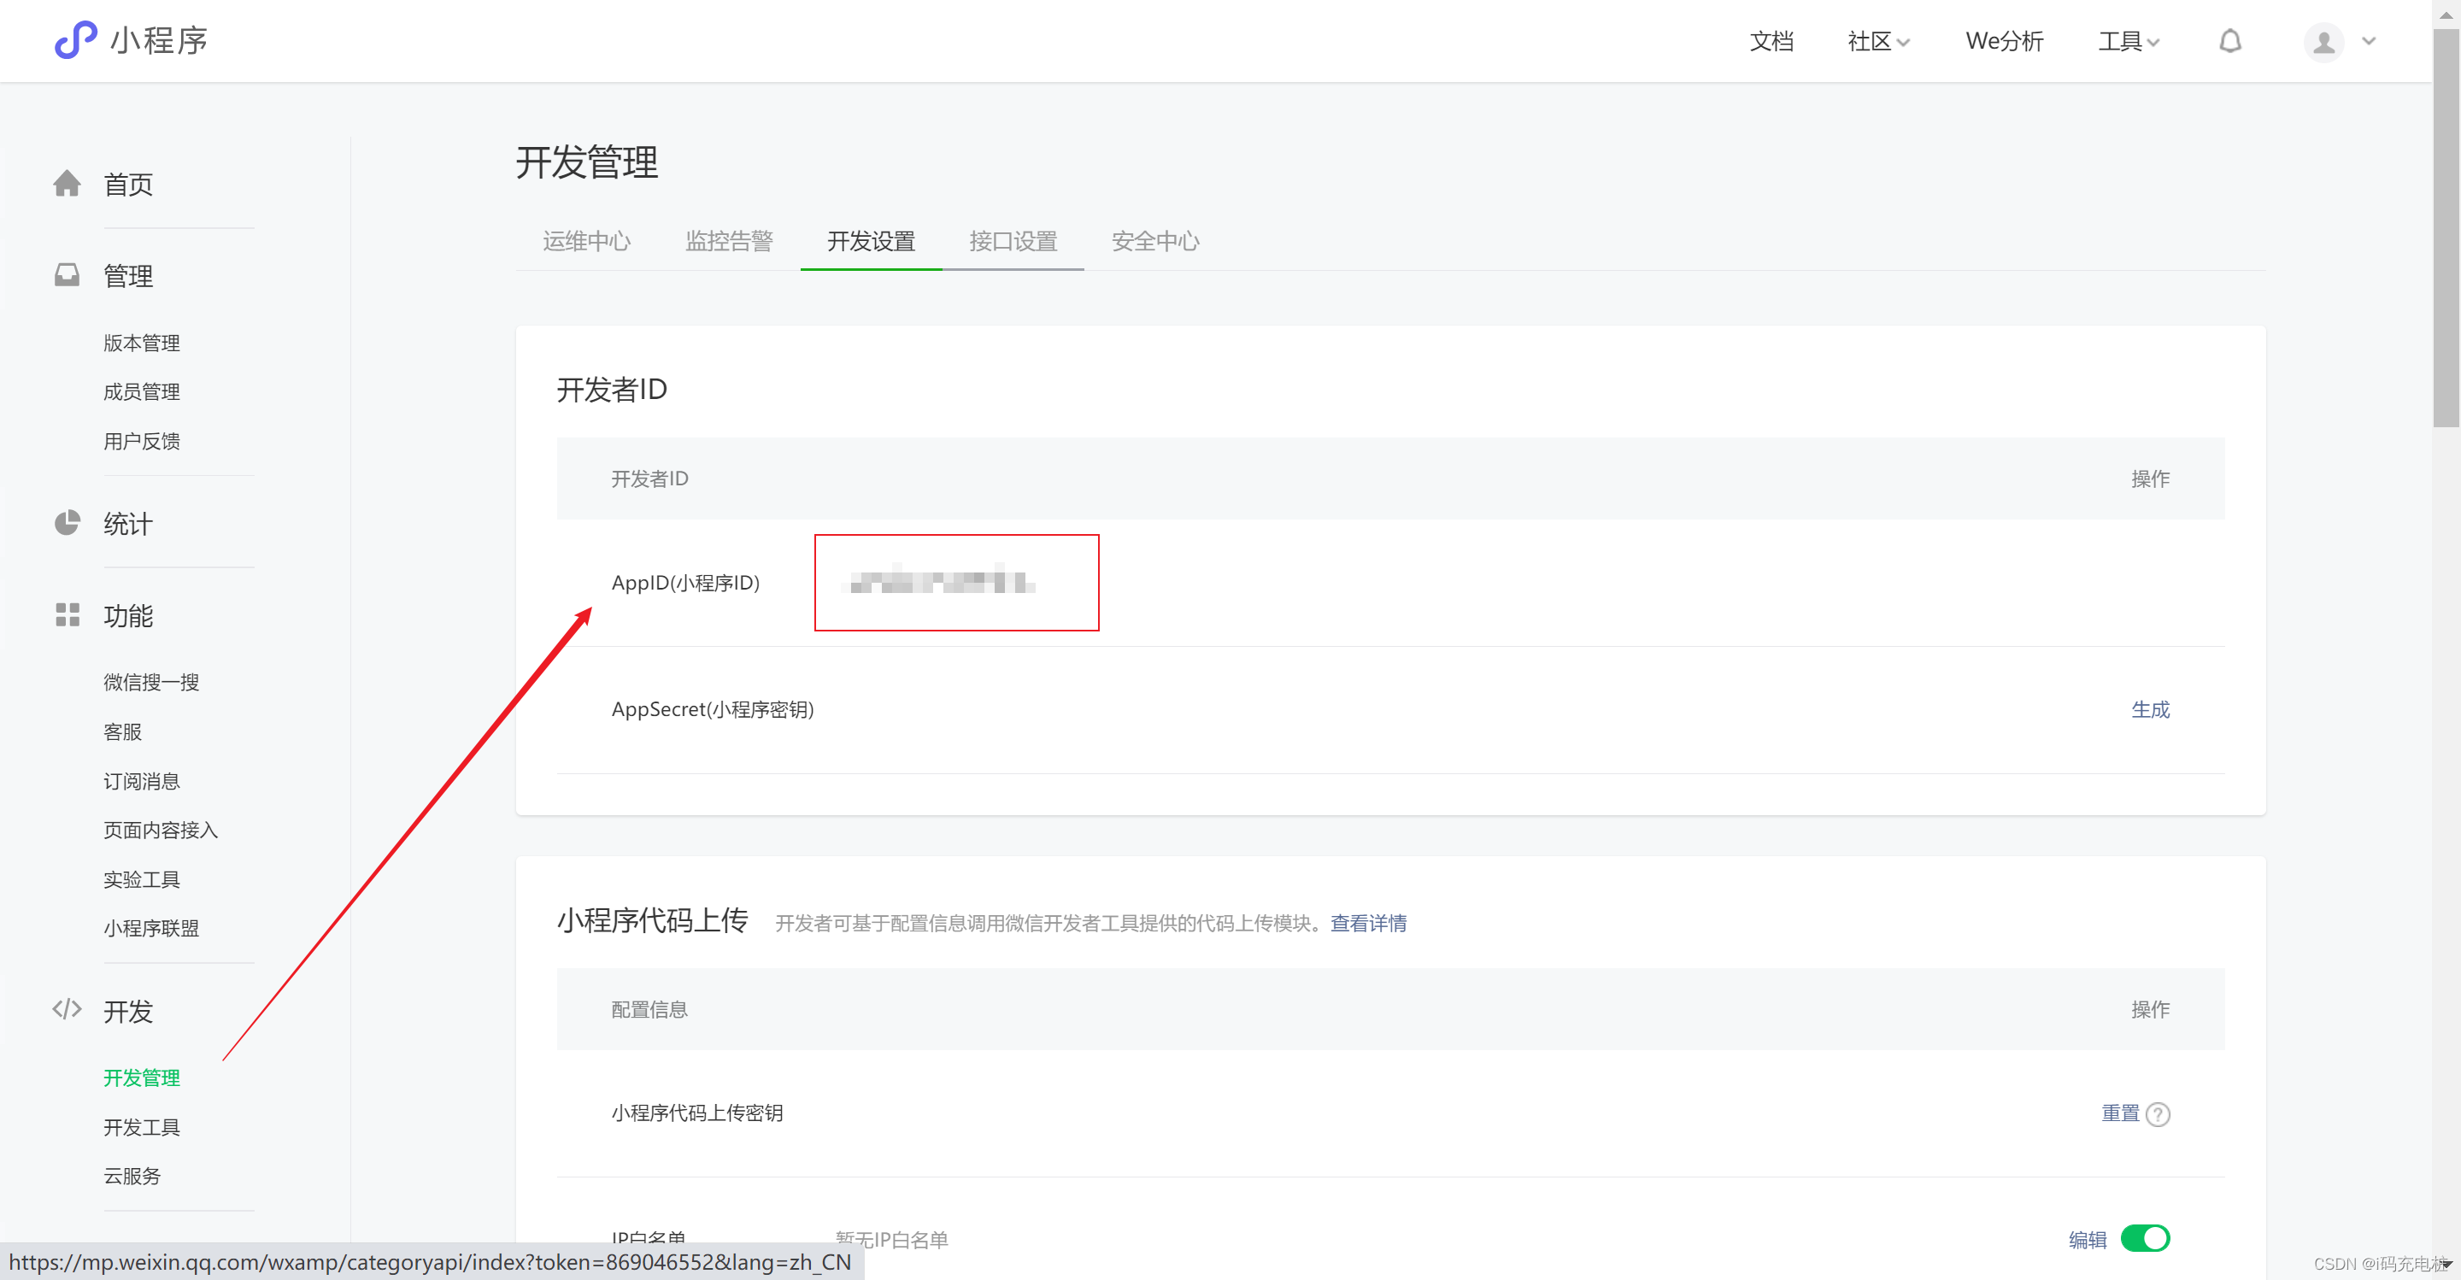This screenshot has height=1280, width=2461.
Task: Click 编辑 for IP白名单
Action: tap(2088, 1239)
